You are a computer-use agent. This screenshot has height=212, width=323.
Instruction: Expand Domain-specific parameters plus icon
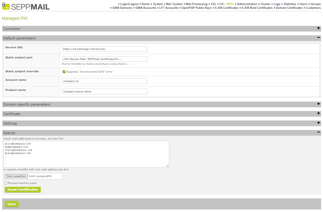pyautogui.click(x=319, y=104)
